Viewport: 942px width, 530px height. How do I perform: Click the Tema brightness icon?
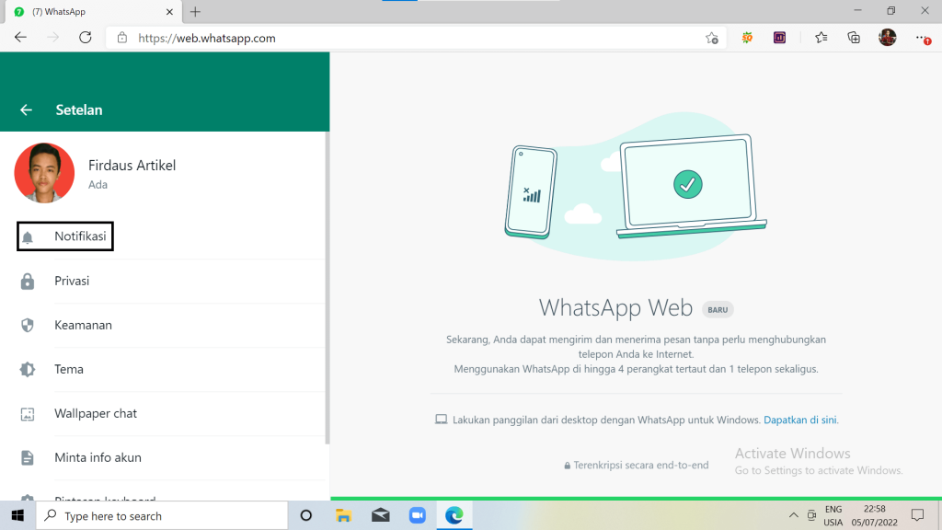click(x=28, y=370)
